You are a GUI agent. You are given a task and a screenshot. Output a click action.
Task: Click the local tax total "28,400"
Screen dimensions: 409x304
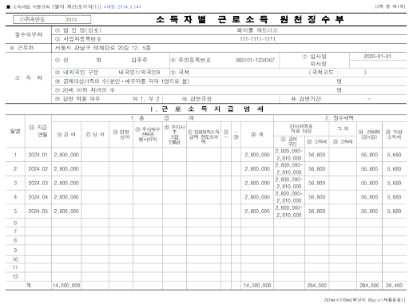394,286
